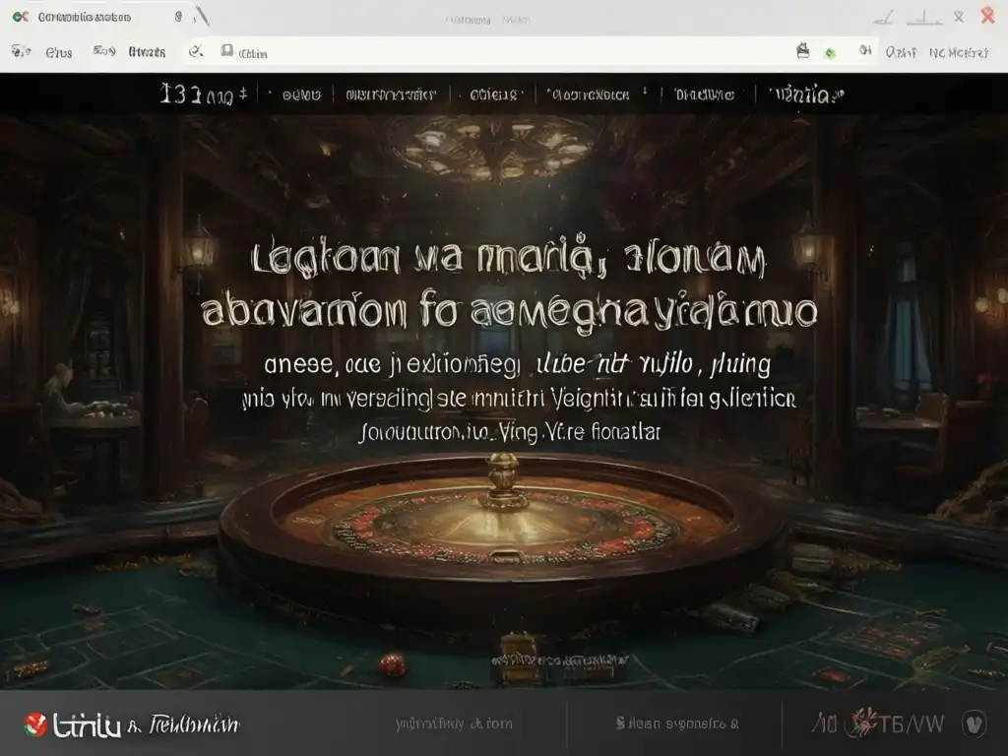Click the red-green shield logo in the footer
This screenshot has height=756, width=1008.
(x=35, y=724)
